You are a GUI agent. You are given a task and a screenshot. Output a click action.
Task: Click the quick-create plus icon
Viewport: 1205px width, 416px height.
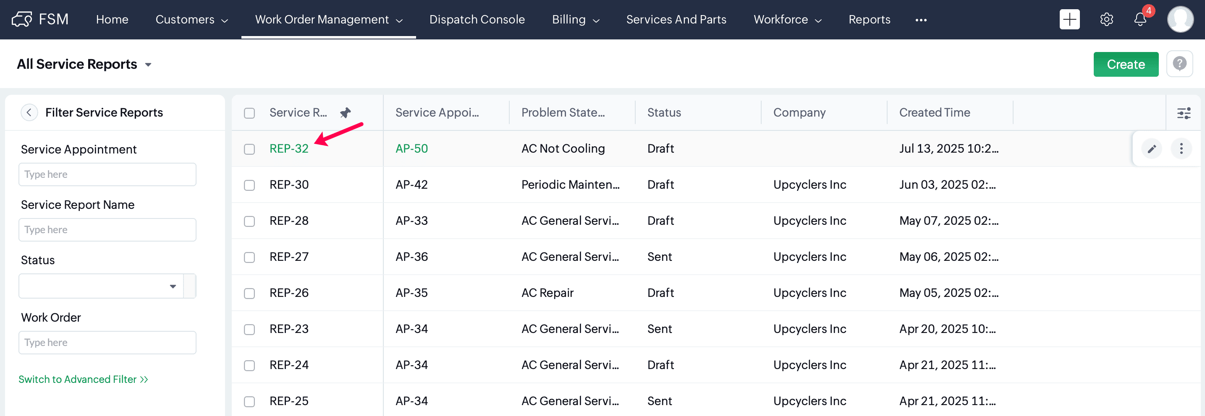click(1069, 20)
